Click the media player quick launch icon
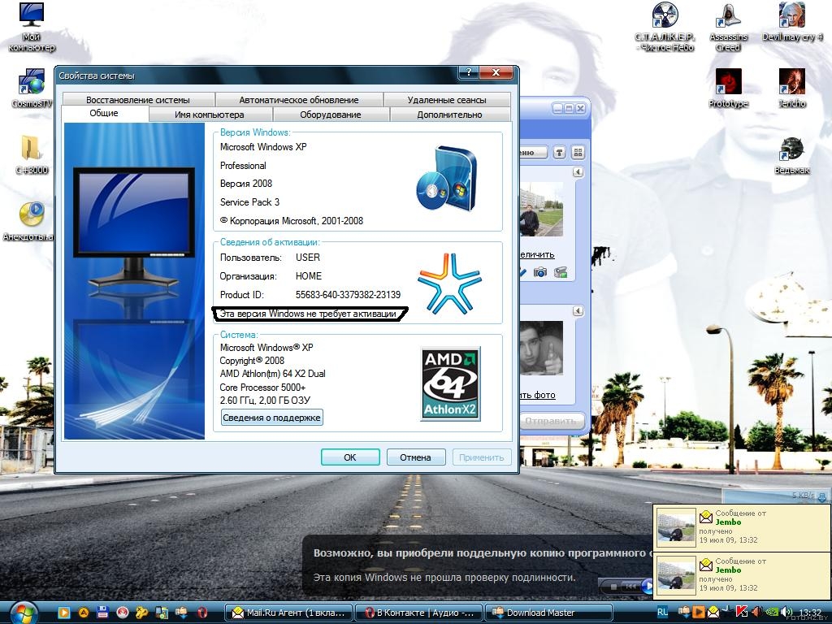 point(63,613)
